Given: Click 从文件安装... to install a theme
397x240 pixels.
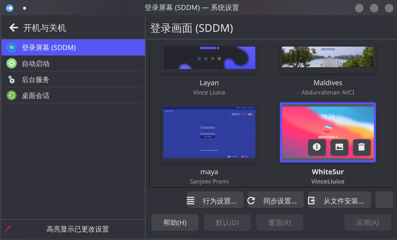Looking at the screenshot, I should click(339, 201).
